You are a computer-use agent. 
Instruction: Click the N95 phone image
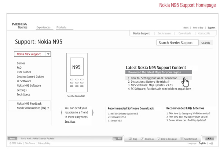click(77, 72)
